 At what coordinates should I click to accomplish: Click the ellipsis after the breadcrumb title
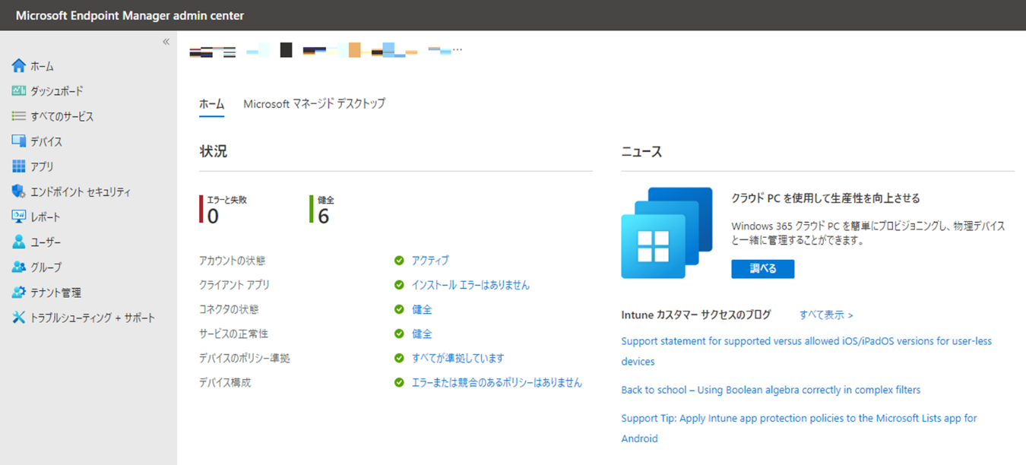click(457, 51)
